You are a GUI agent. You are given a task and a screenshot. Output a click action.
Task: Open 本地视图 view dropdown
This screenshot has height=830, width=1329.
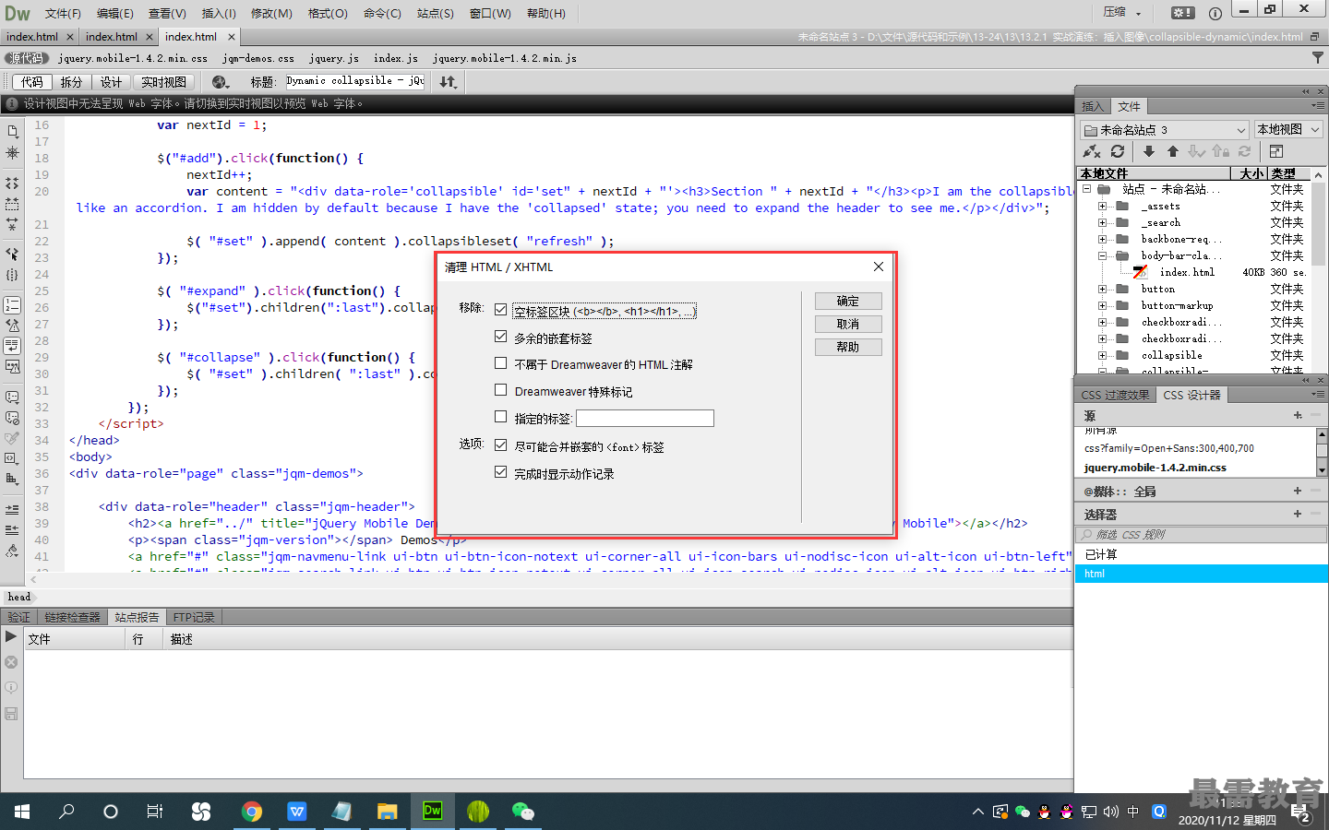1288,130
